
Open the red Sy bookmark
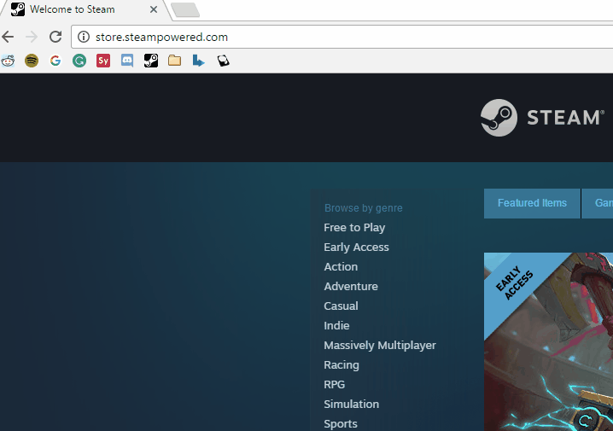coord(103,61)
